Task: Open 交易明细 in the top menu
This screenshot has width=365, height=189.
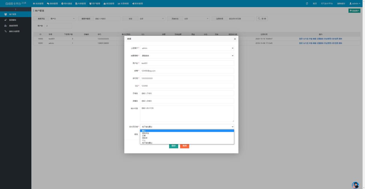Action: [x=123, y=3]
